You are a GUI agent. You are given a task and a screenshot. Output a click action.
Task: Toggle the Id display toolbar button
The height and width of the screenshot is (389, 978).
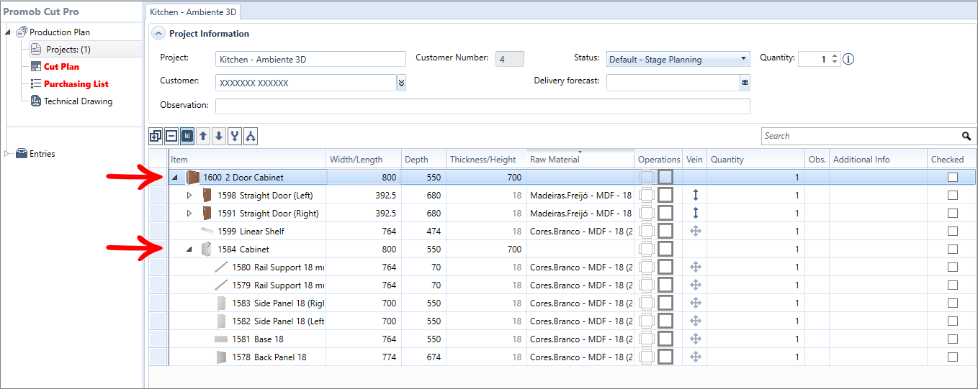pyautogui.click(x=187, y=136)
